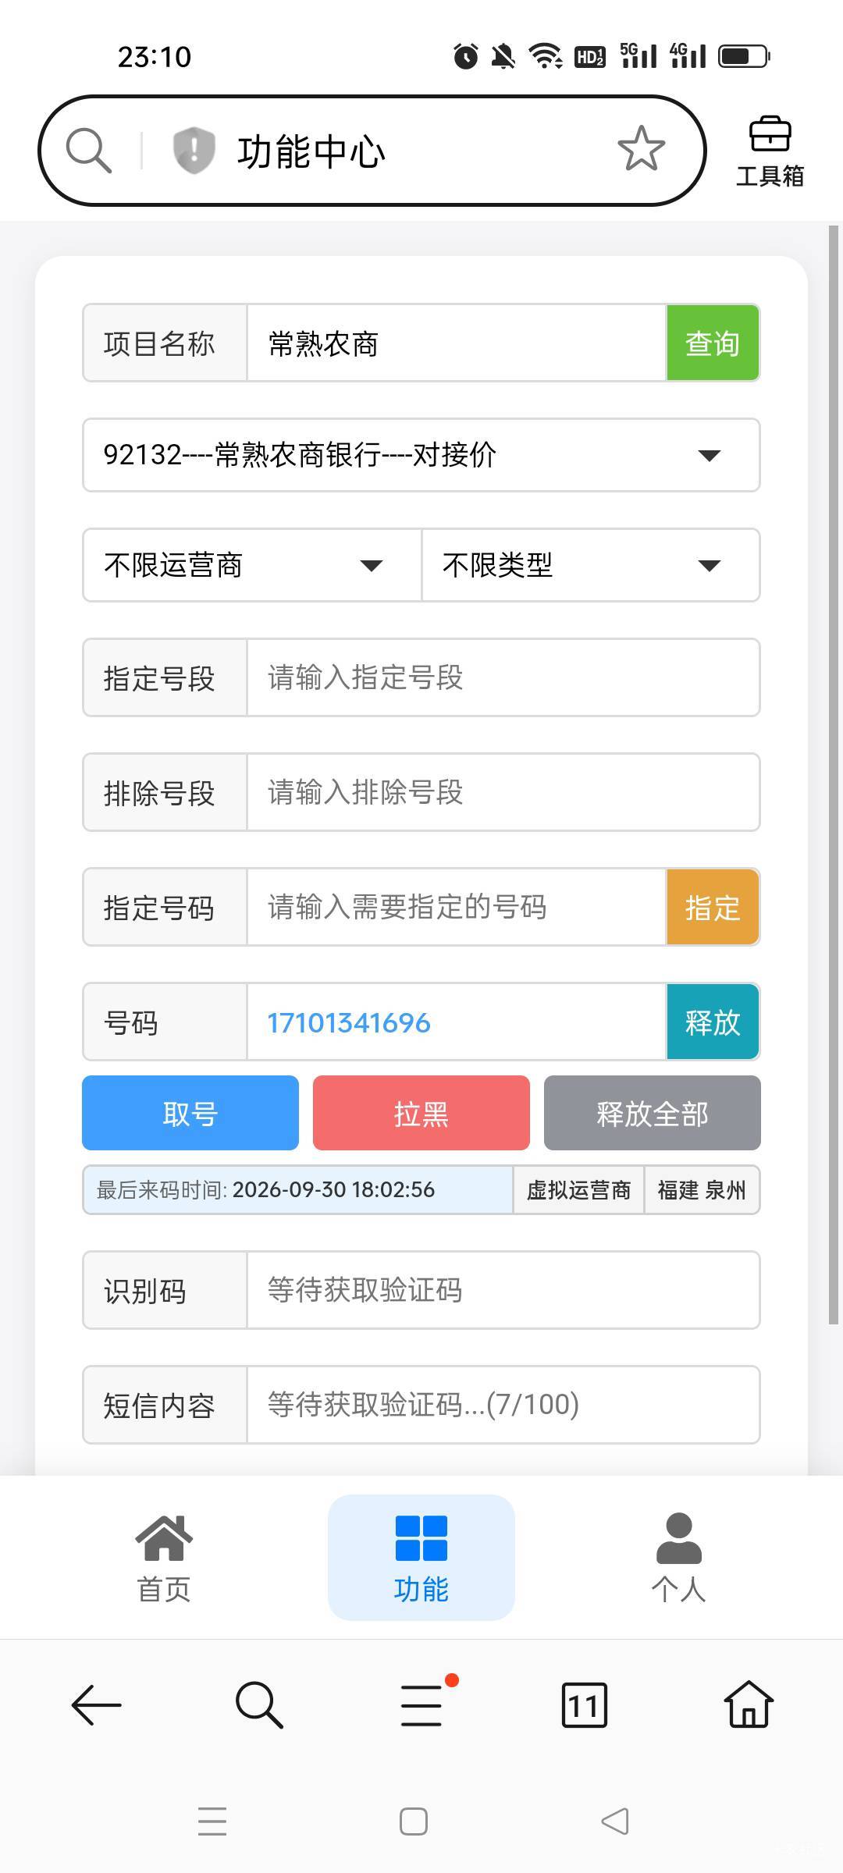Tap Android home square button
Viewport: 843px width, 1873px height.
[x=414, y=1821]
